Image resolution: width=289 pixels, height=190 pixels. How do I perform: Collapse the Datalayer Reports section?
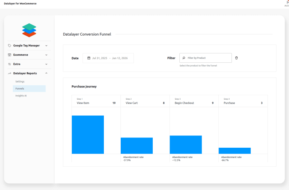point(46,73)
